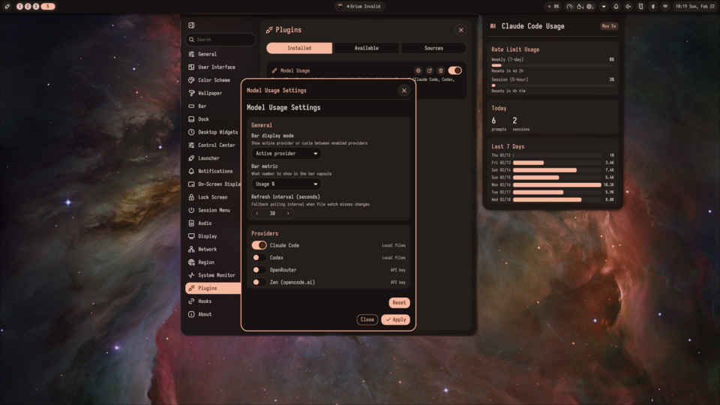Open Display settings section

213,236
